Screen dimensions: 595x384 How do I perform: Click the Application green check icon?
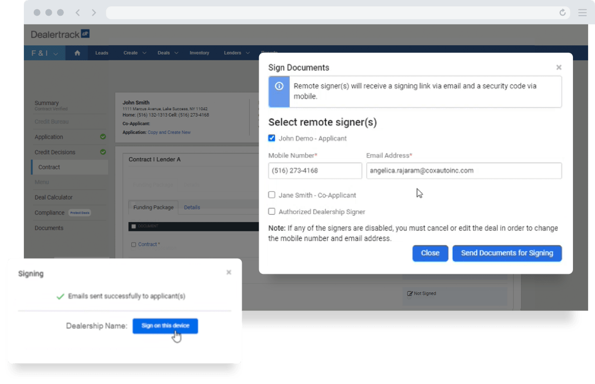coord(103,137)
